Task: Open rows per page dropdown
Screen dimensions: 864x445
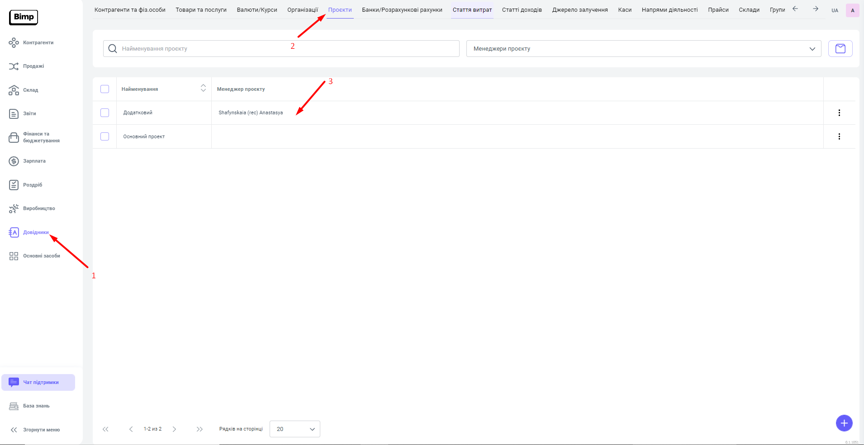Action: [294, 429]
